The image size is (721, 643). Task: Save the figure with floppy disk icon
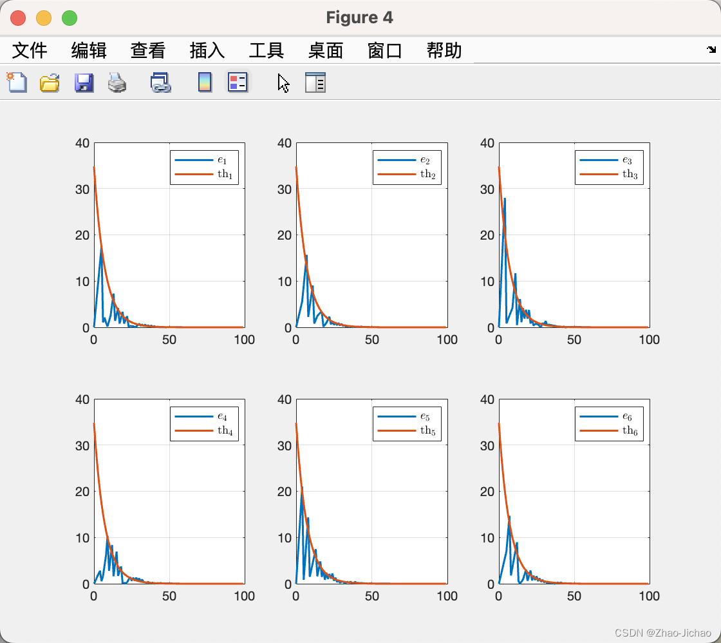click(84, 83)
